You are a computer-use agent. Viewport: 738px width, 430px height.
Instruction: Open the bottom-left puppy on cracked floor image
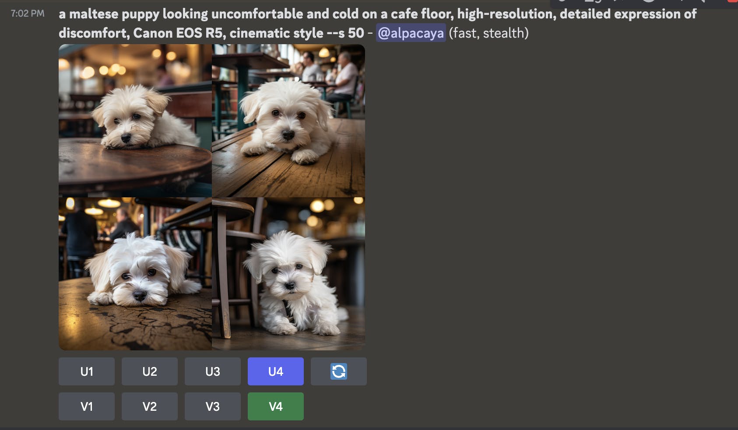tap(135, 274)
